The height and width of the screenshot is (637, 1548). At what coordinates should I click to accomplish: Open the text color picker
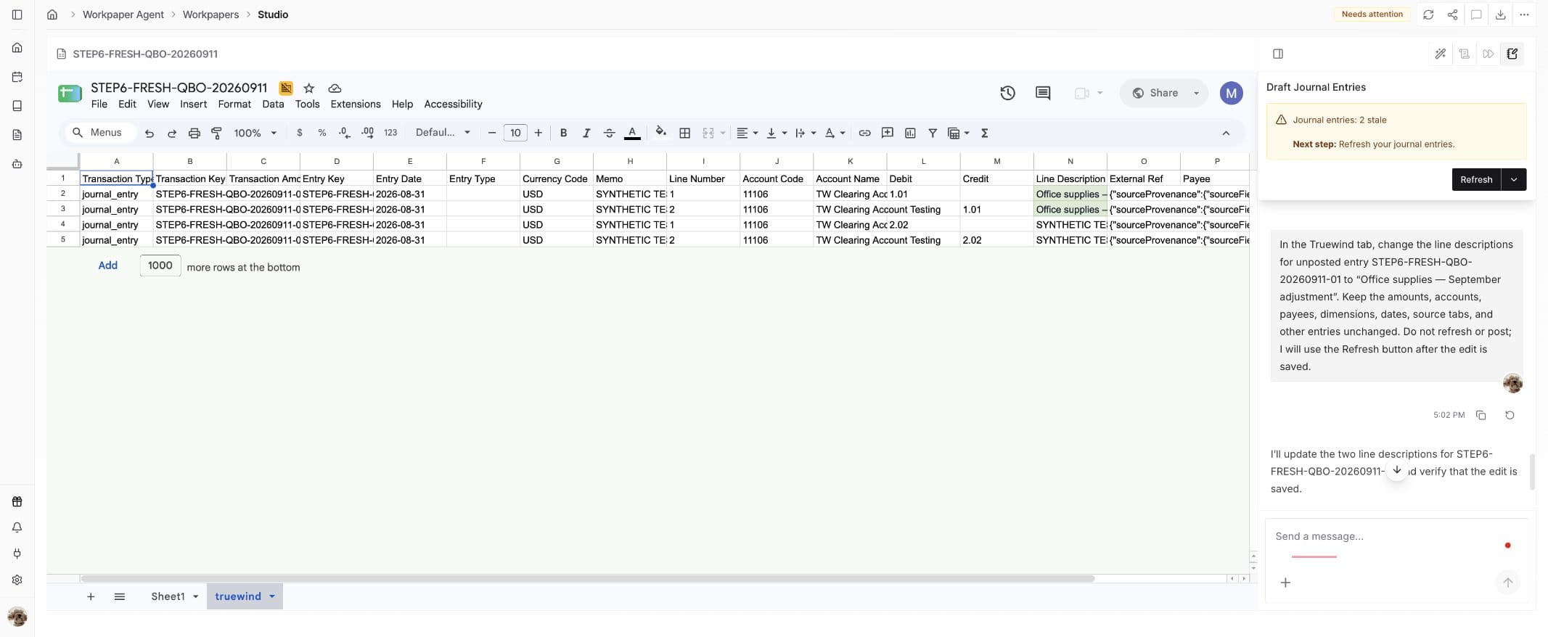click(x=632, y=133)
